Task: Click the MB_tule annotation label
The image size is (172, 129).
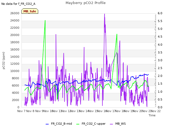Action: click(x=30, y=11)
